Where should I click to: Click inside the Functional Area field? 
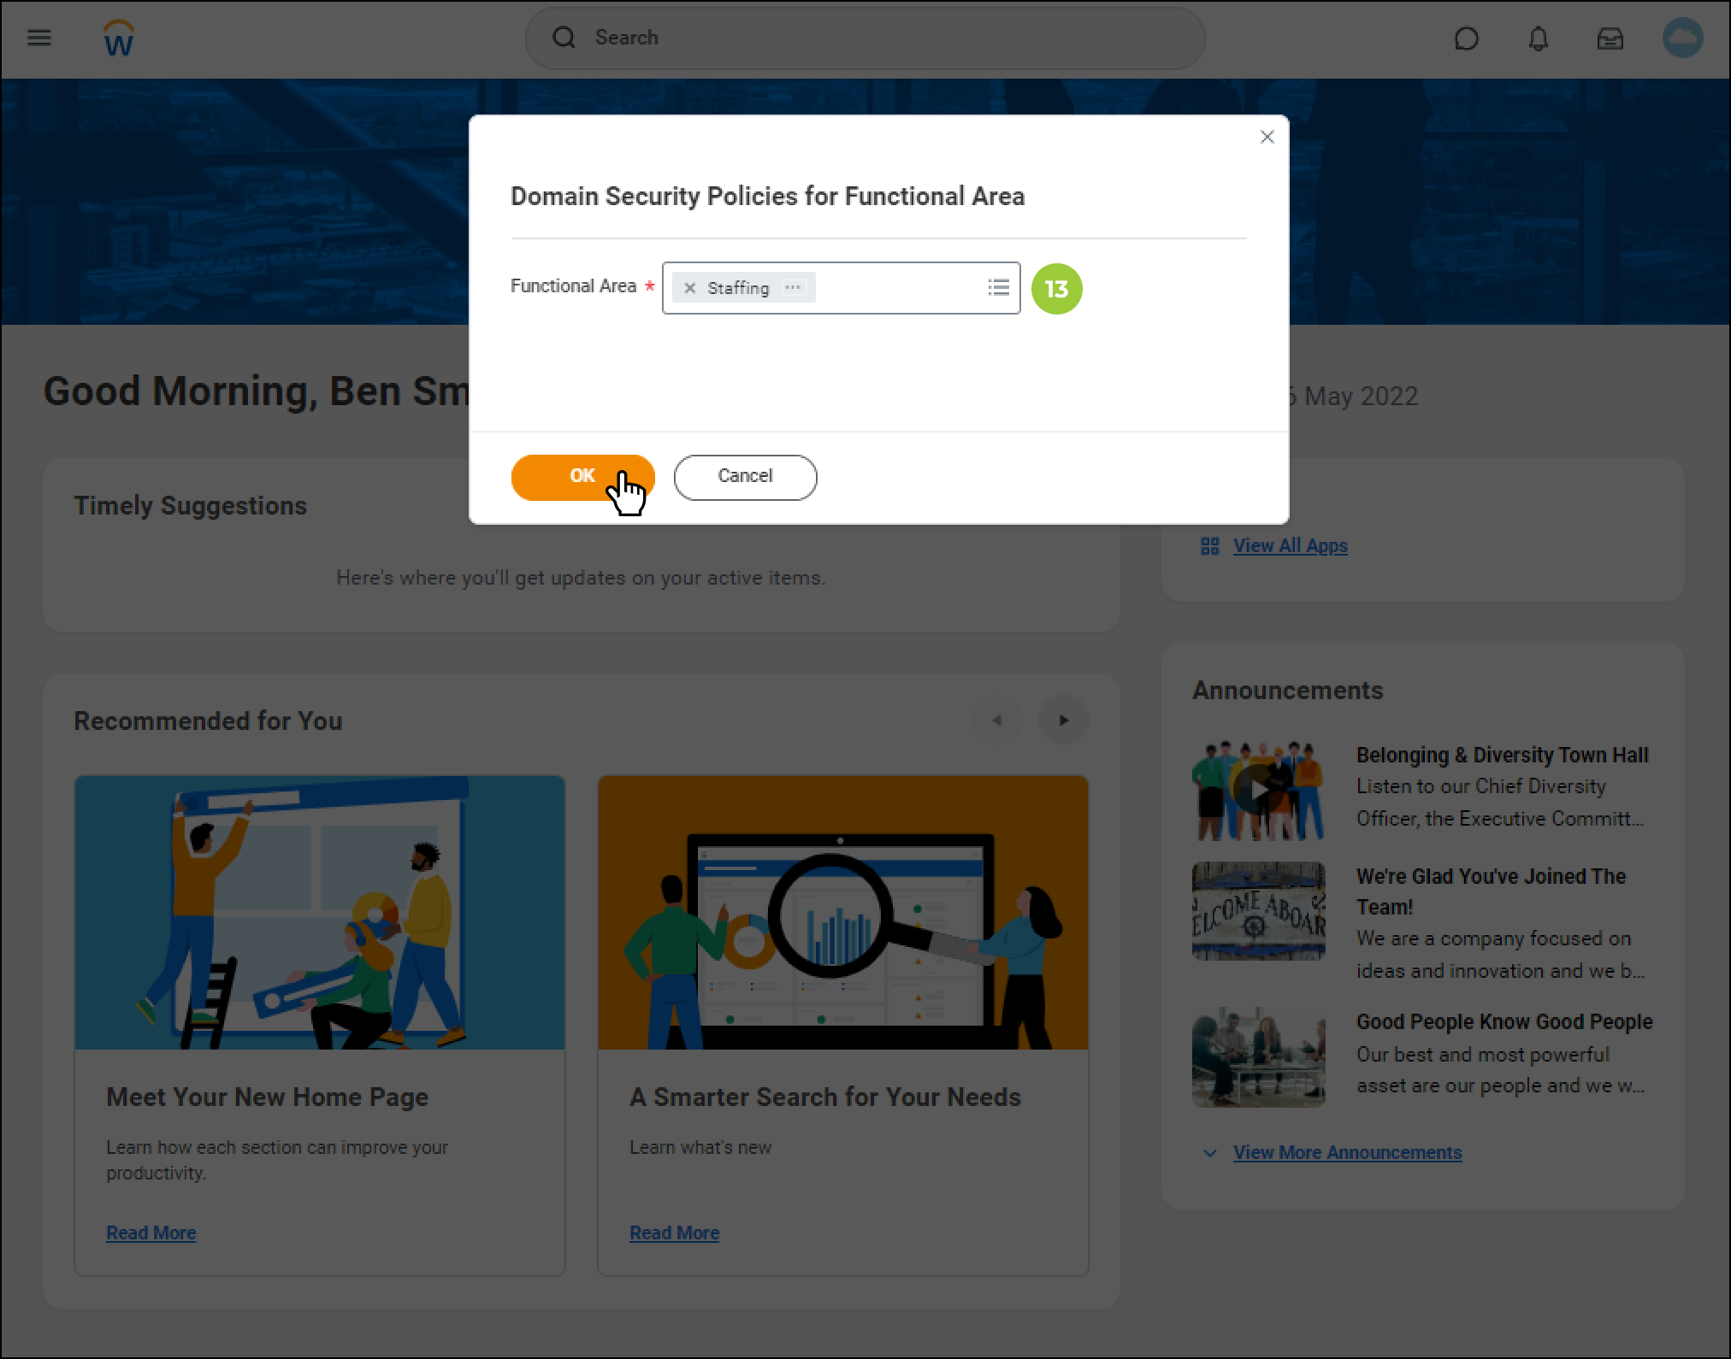[x=842, y=288]
